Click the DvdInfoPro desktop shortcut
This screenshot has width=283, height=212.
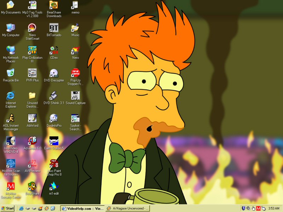pos(54,120)
